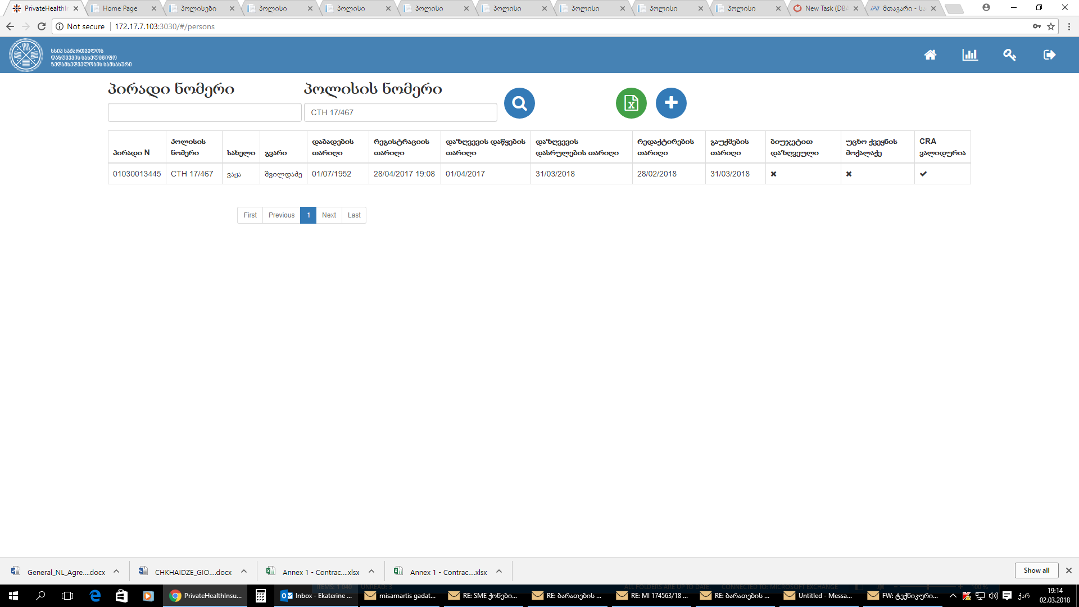
Task: Click the green Excel export button
Action: 631,103
